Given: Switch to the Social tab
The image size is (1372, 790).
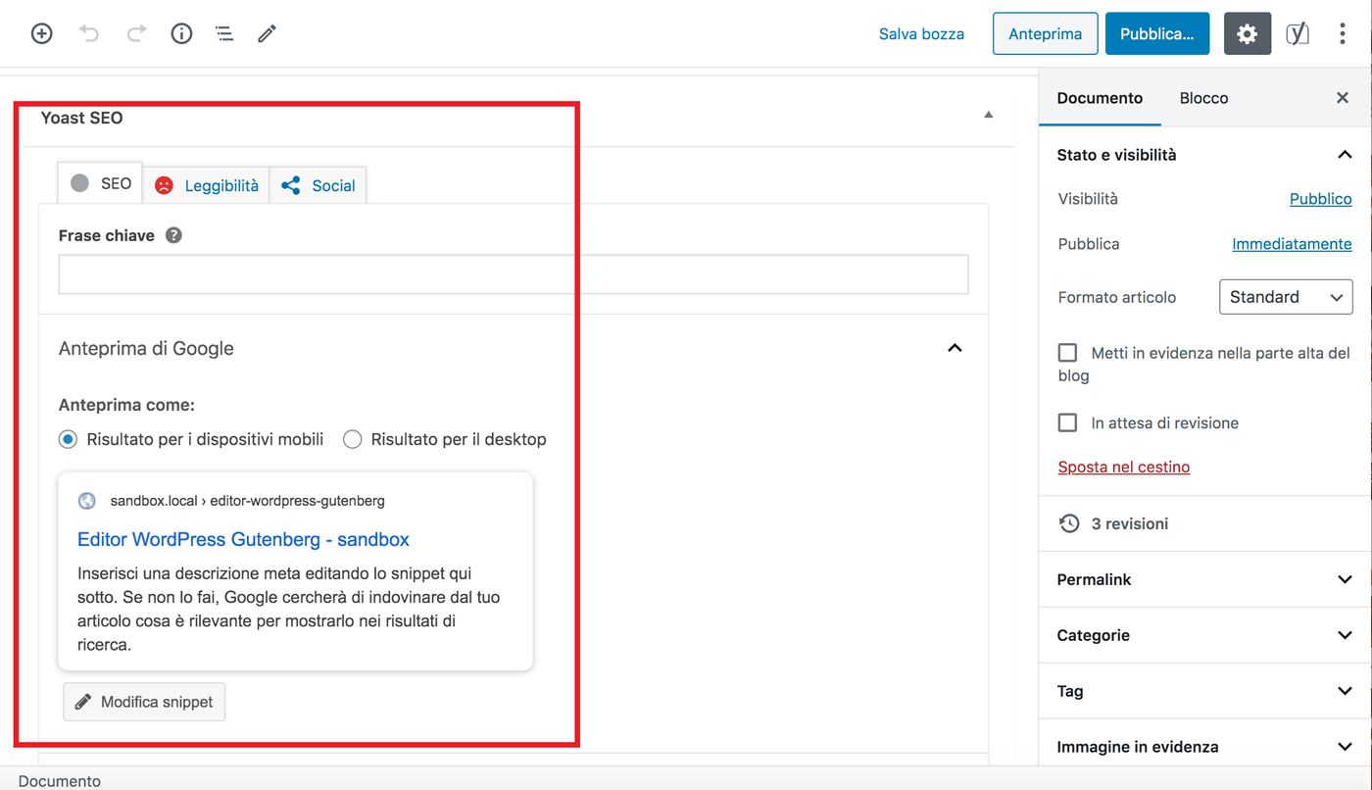Looking at the screenshot, I should (x=318, y=185).
